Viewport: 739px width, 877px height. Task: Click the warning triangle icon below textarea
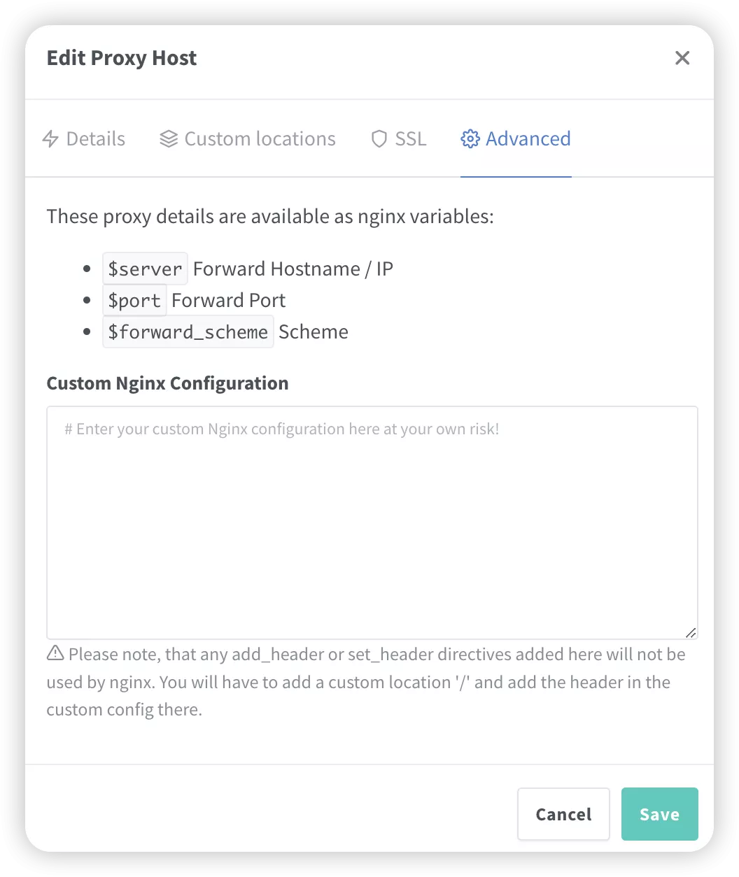tap(55, 654)
